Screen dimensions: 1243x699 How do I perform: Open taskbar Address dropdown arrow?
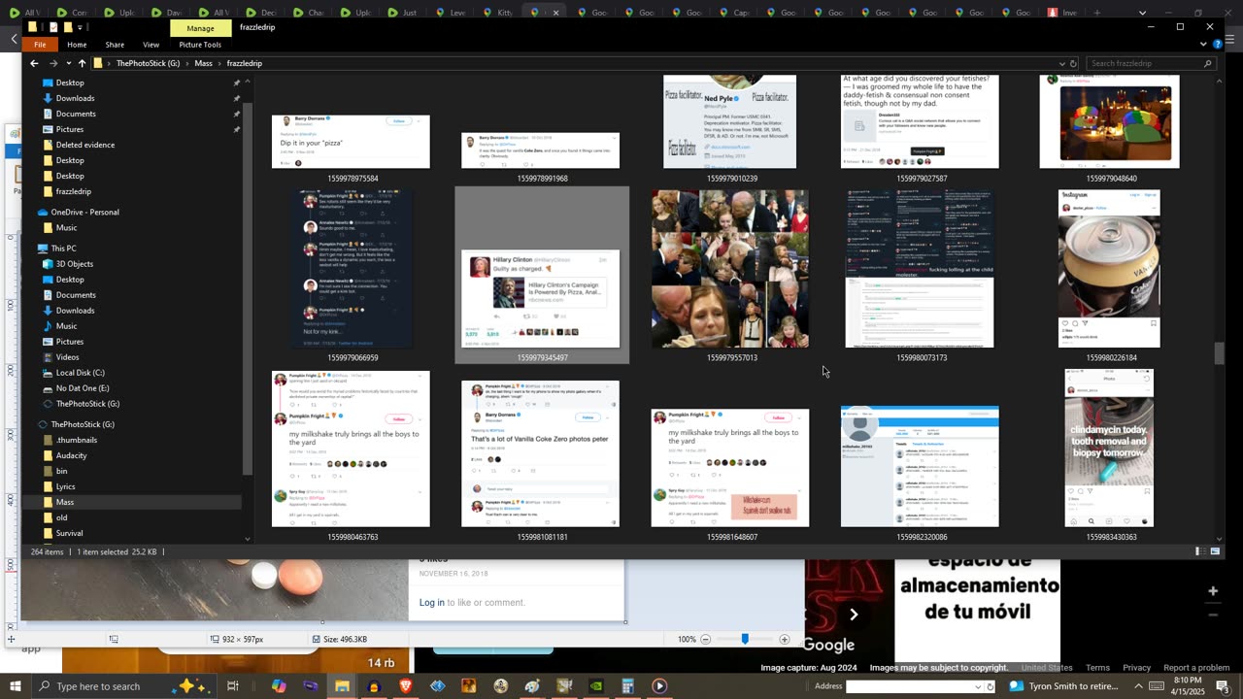click(977, 686)
